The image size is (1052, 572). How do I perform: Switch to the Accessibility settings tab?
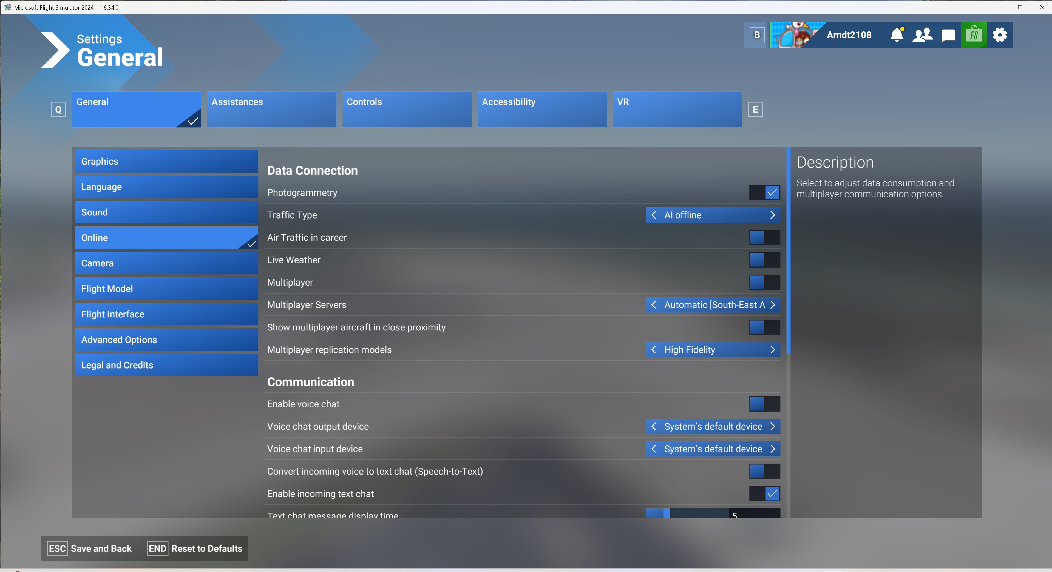[x=541, y=109]
